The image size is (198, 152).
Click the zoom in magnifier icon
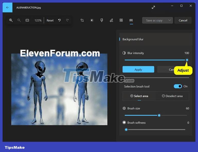pyautogui.click(x=11, y=20)
